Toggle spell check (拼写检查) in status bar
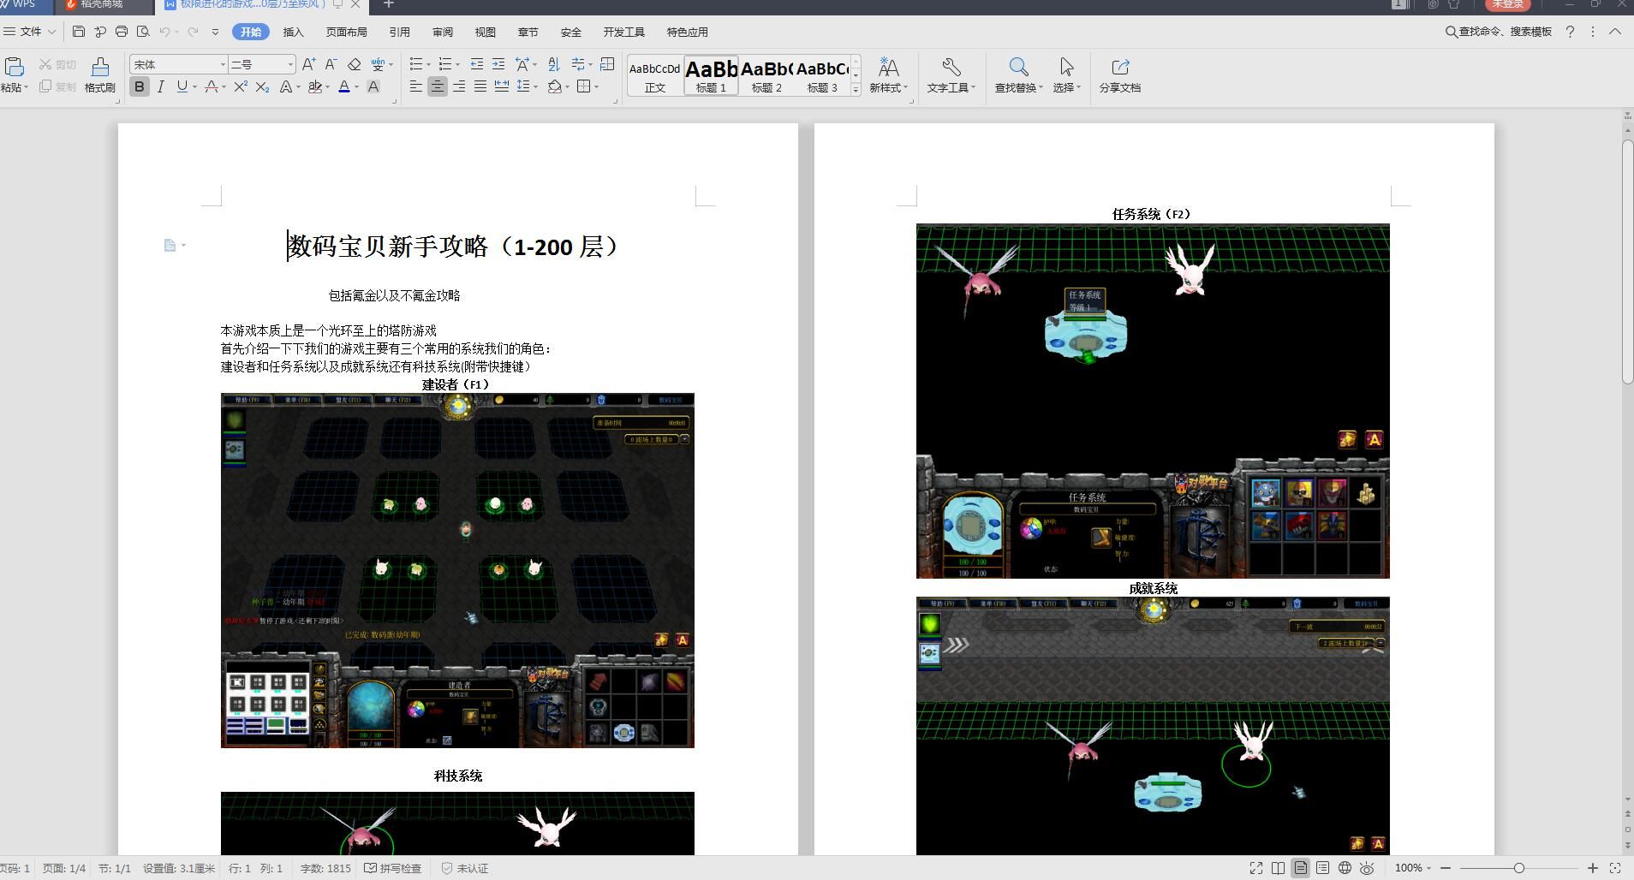Image resolution: width=1634 pixels, height=880 pixels. pyautogui.click(x=393, y=868)
